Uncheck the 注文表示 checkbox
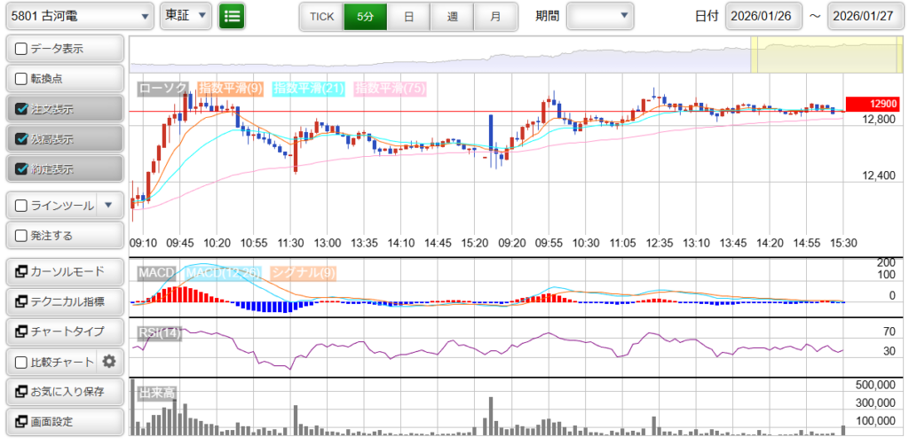The height and width of the screenshot is (445, 909). point(22,109)
